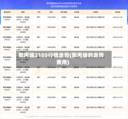Screen dimensions: 128x119
Task: Click 武汉市恒久化工有限公司 in the 2026-01-04 row
Action: (95, 47)
